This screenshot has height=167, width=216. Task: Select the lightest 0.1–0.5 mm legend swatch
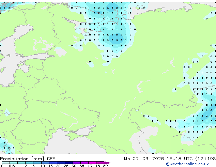click(x=6, y=163)
